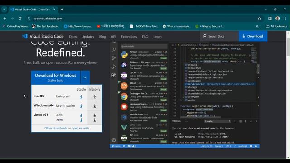
Task: Follow the open on web link
Action: coord(80,128)
